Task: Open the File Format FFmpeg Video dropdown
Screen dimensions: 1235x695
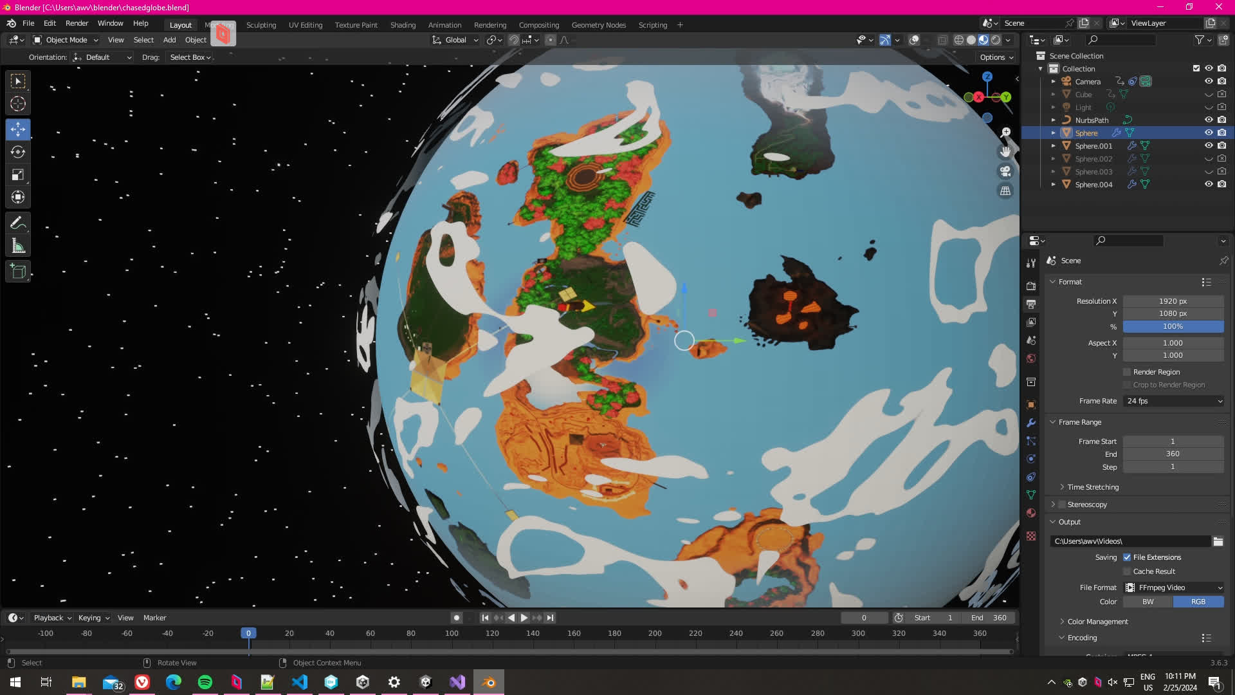Action: tap(1174, 588)
